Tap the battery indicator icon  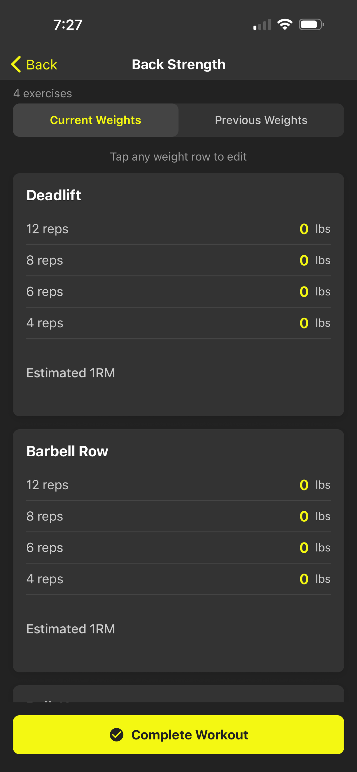coord(311,24)
